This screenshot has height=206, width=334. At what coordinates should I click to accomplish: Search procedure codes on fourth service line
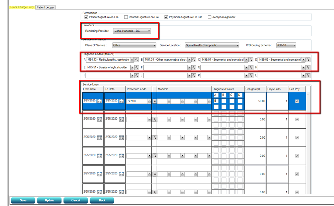pyautogui.click(x=155, y=156)
